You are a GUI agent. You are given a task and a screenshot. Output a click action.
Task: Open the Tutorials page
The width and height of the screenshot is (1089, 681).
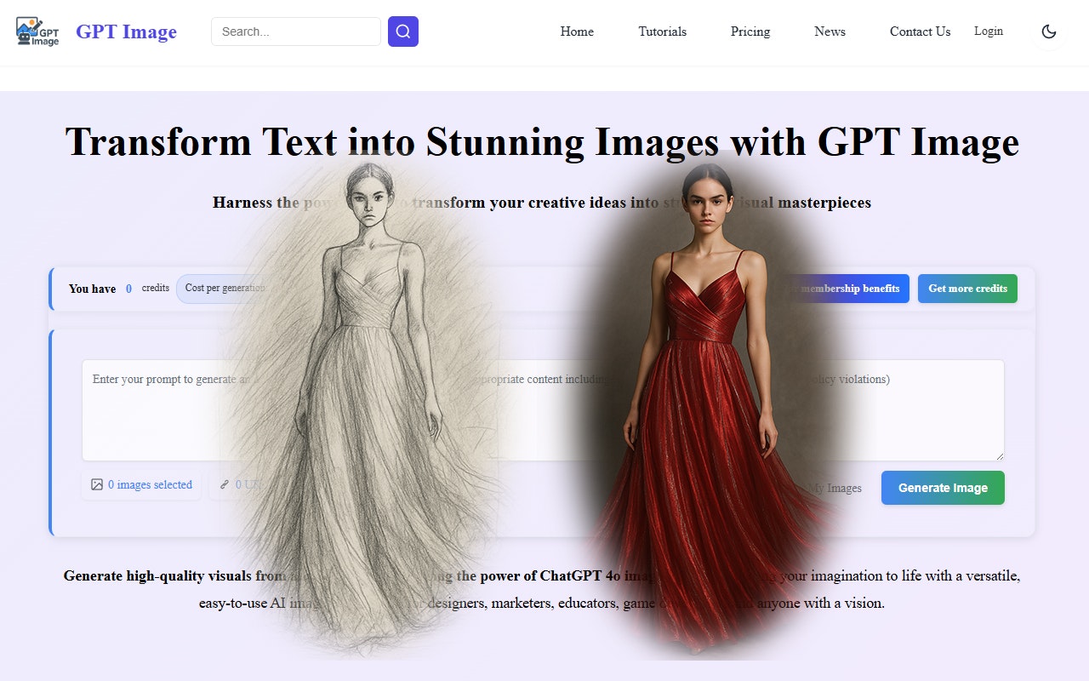(663, 31)
